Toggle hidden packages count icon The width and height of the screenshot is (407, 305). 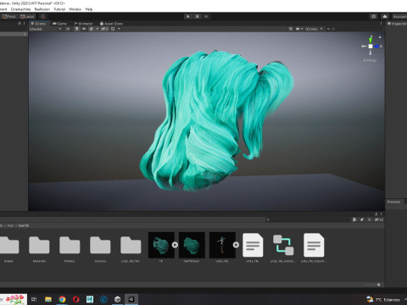[x=379, y=219]
